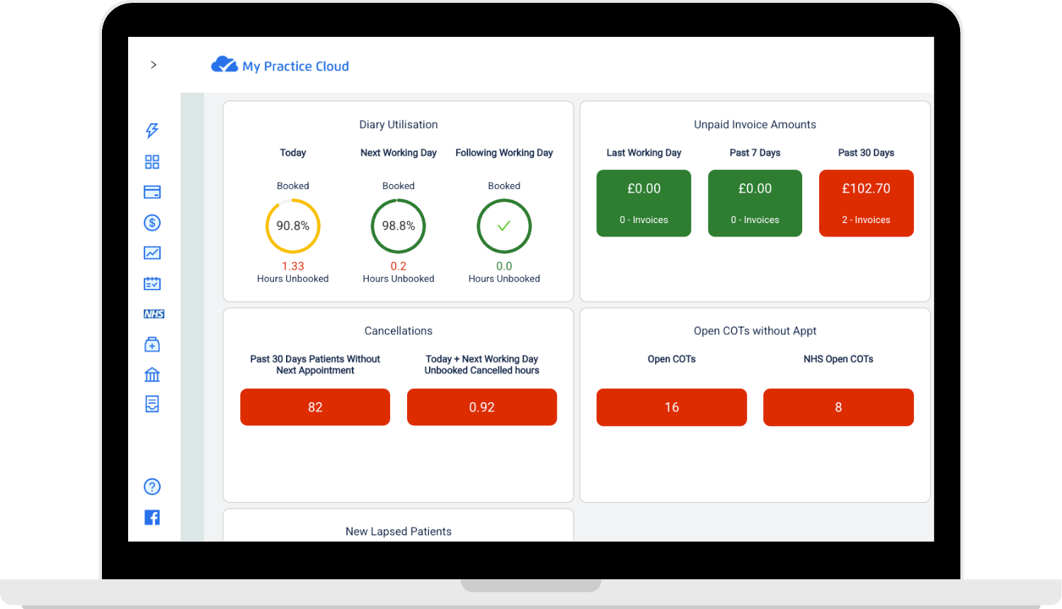Viewport: 1062px width, 609px height.
Task: Open the dashboard grid icon
Action: point(152,162)
